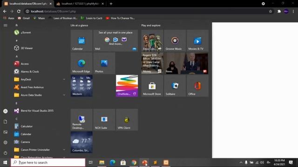The image size is (298, 167).
Task: Launch VPN Client tile
Action: click(x=127, y=120)
